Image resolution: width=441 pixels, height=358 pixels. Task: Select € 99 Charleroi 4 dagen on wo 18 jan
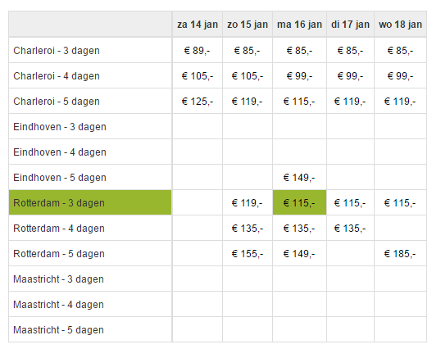pyautogui.click(x=400, y=76)
